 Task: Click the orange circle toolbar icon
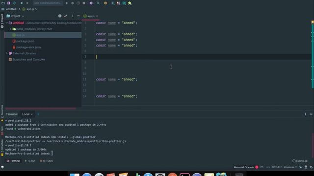pyautogui.click(x=105, y=3)
